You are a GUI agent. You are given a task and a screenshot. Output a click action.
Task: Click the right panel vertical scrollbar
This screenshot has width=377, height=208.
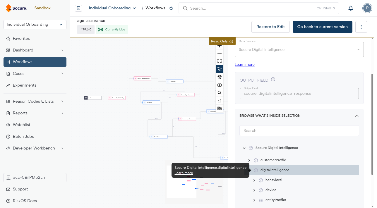[x=372, y=124]
